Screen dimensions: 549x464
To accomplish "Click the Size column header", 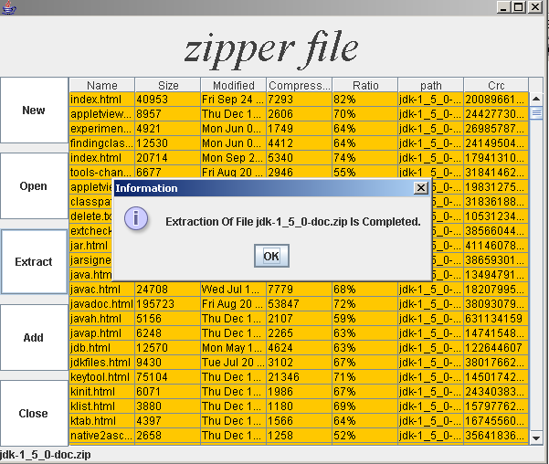I will (x=167, y=86).
